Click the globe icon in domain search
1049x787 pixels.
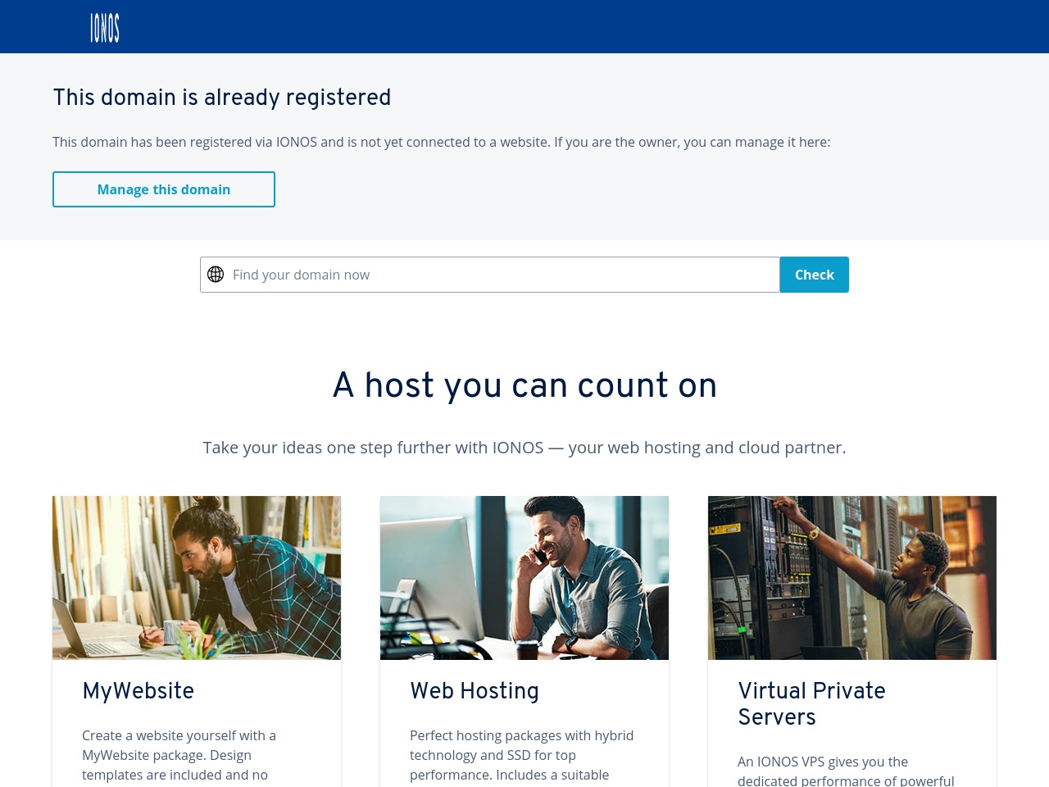click(216, 275)
